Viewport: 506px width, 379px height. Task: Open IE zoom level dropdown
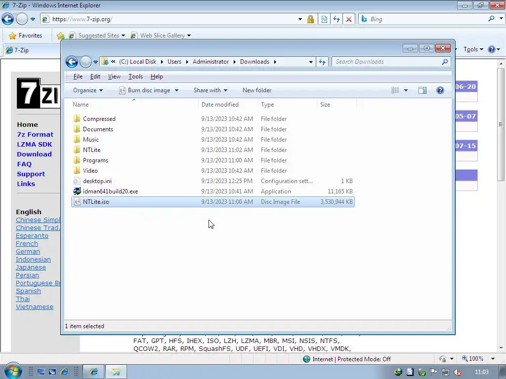(x=493, y=359)
